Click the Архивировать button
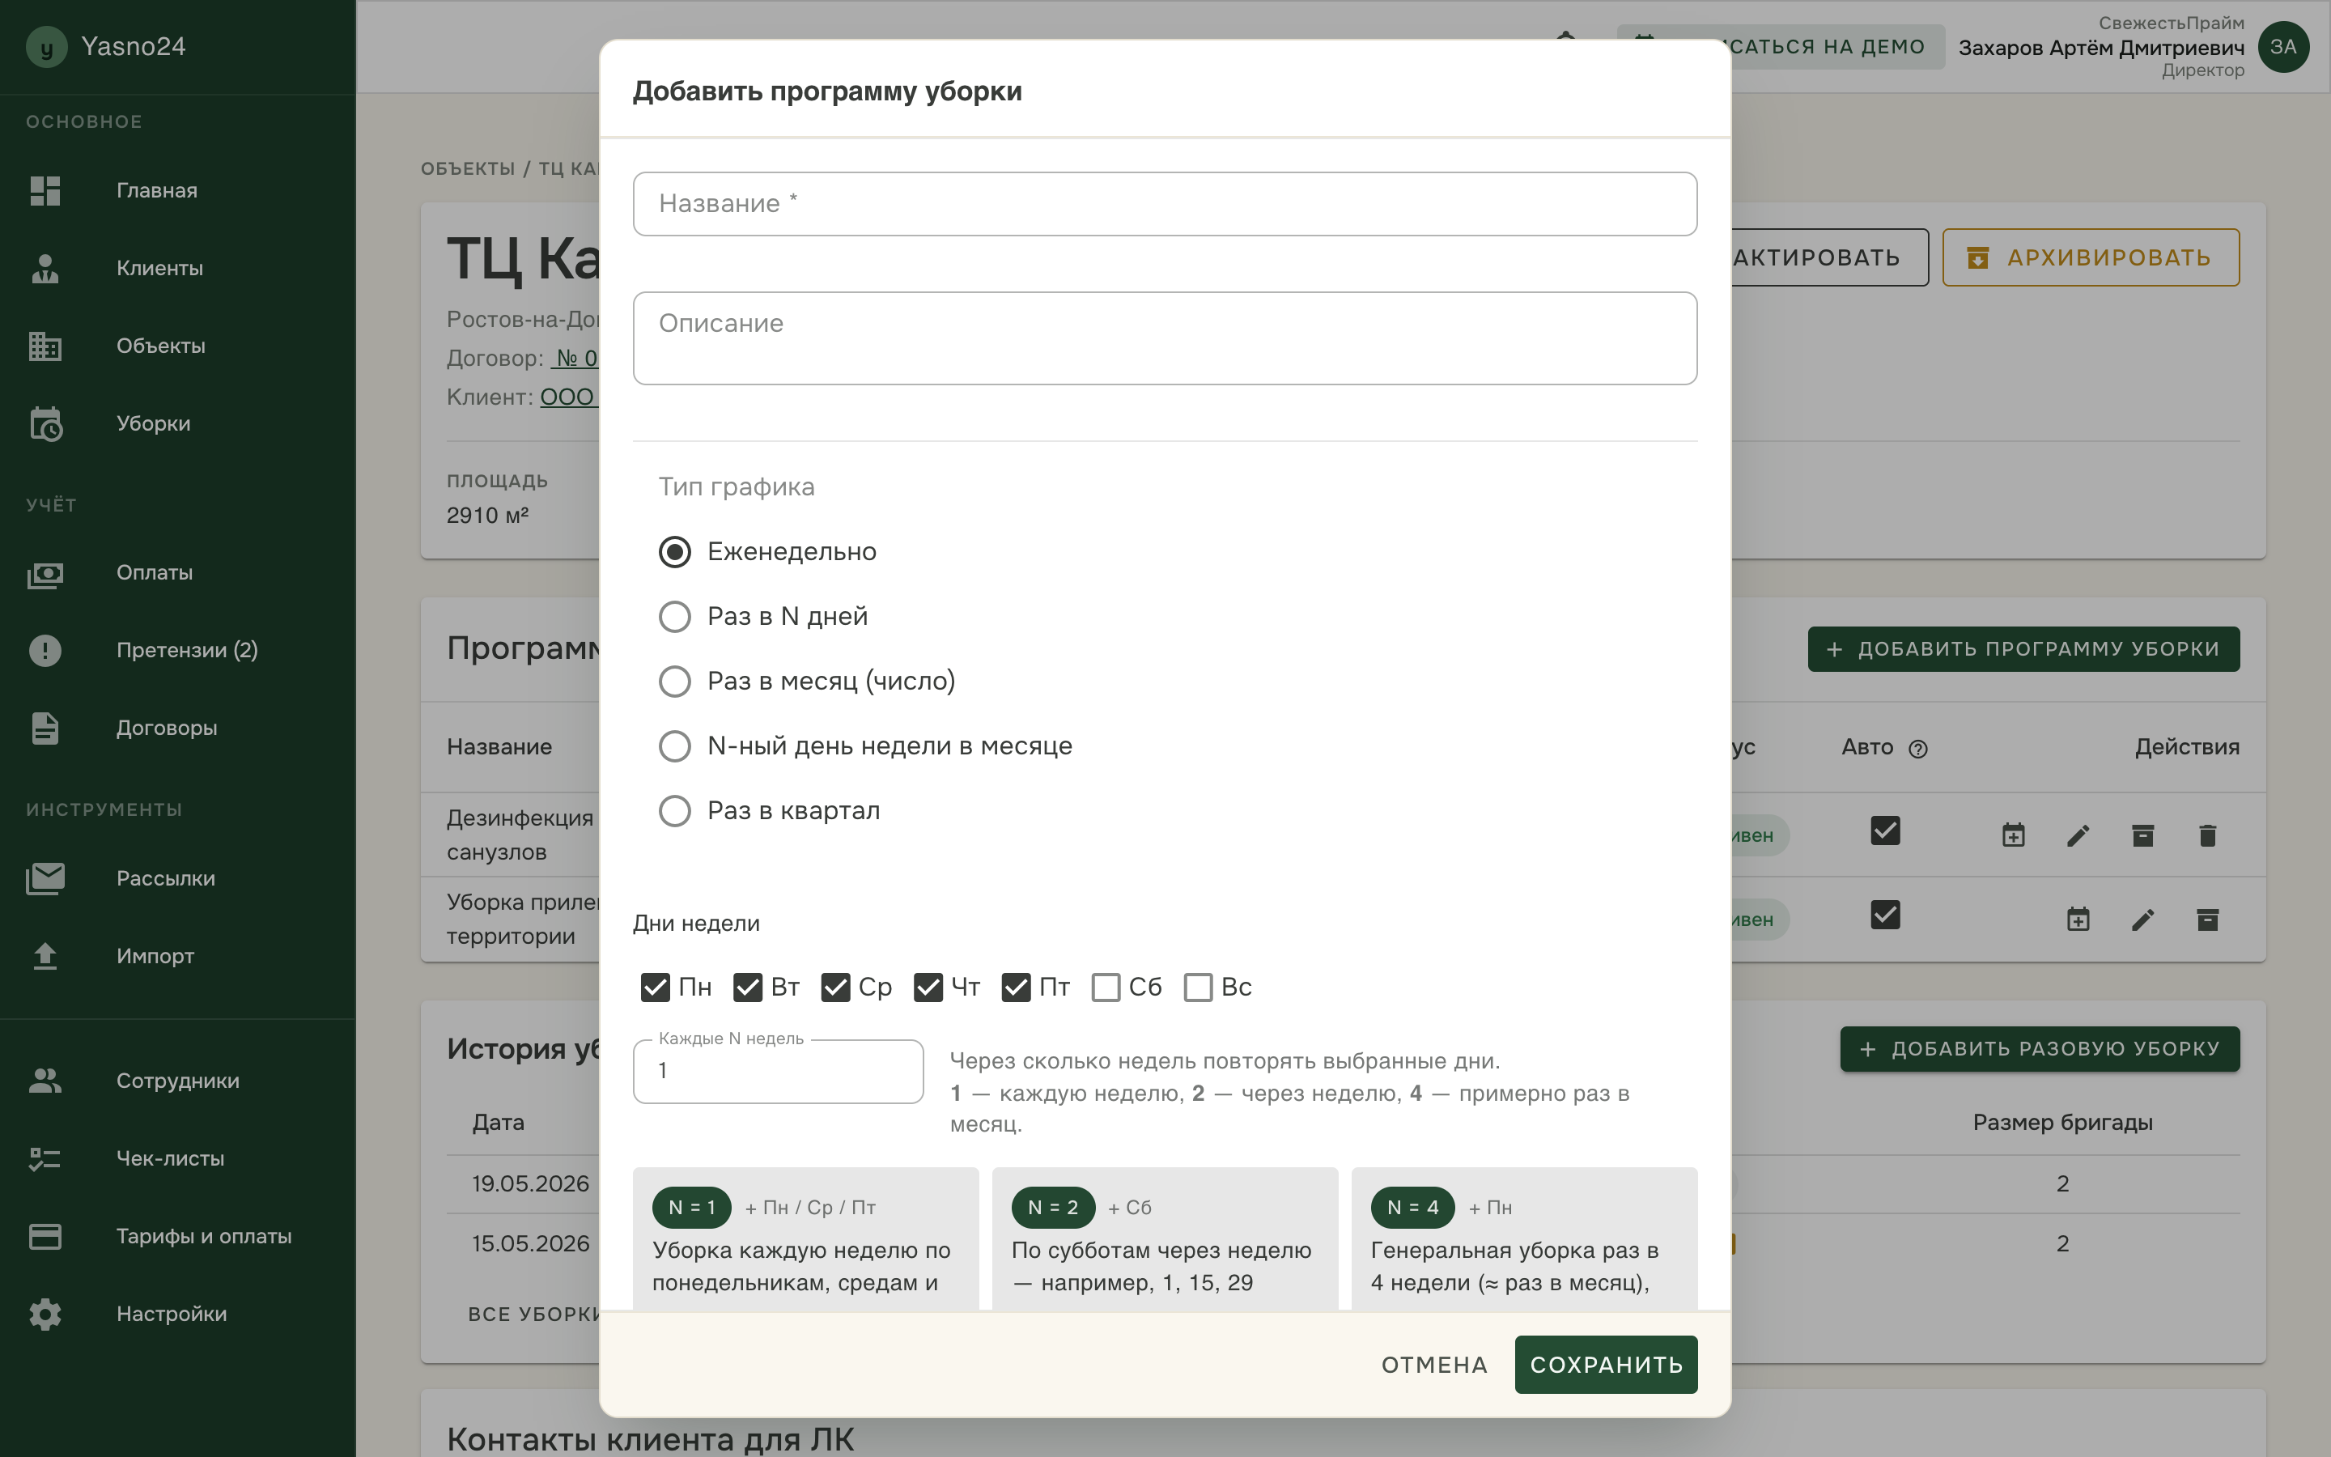The image size is (2331, 1457). pyautogui.click(x=2090, y=257)
